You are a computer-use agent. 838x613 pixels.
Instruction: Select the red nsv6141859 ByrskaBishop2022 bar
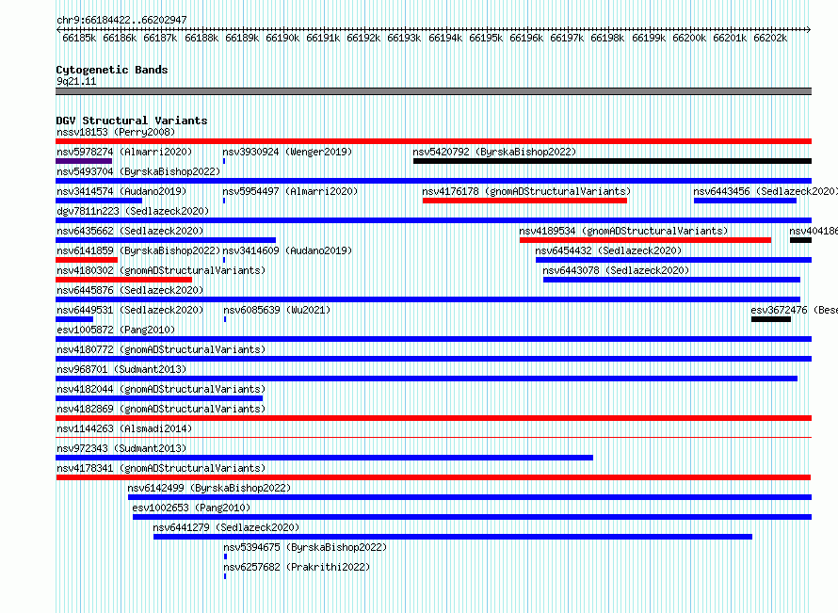[x=87, y=260]
